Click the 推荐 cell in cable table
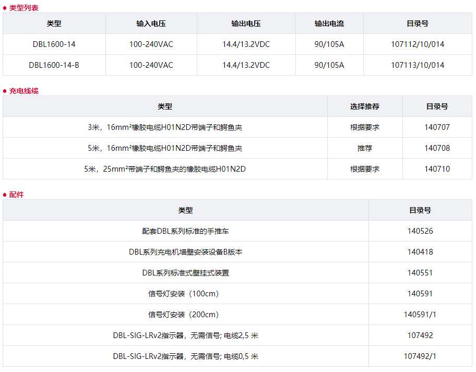 coord(364,148)
